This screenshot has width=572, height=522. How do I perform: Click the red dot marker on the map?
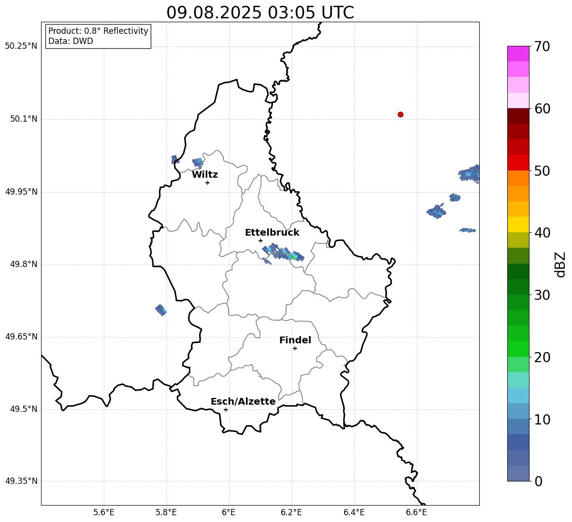(x=400, y=114)
